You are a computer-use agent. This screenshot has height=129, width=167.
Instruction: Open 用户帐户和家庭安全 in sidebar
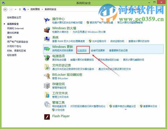pos(18,42)
